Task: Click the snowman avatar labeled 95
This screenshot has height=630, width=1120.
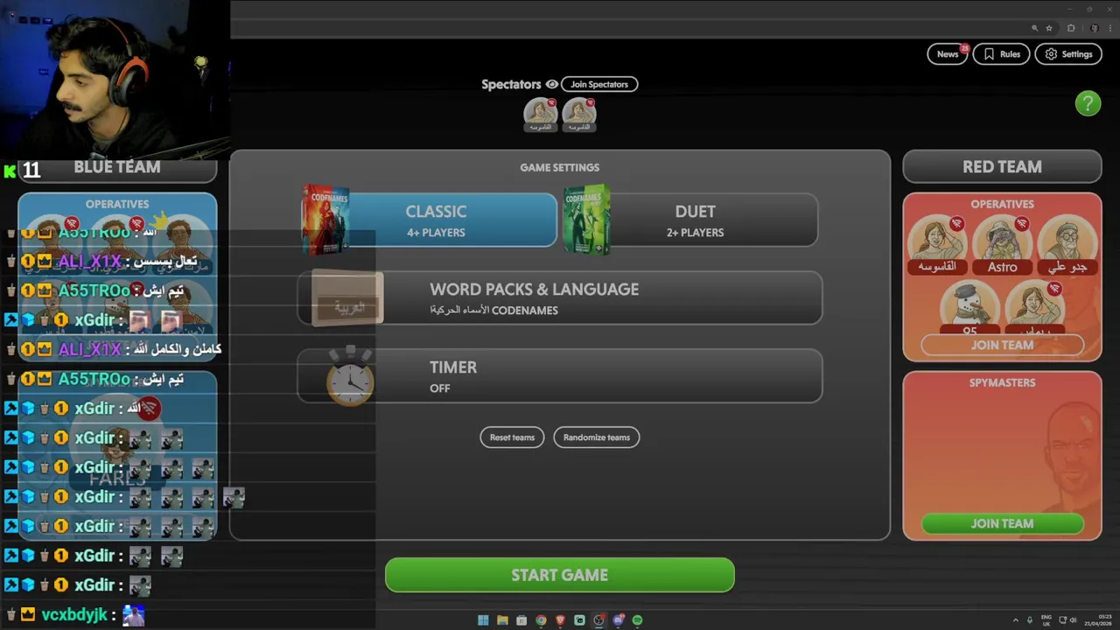Action: coord(969,308)
